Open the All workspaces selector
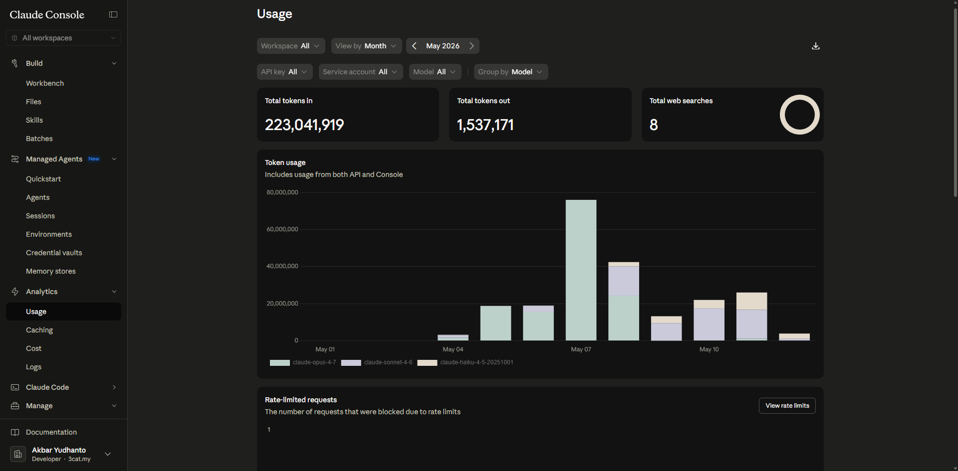Screen dimensions: 958x471 click(x=63, y=38)
